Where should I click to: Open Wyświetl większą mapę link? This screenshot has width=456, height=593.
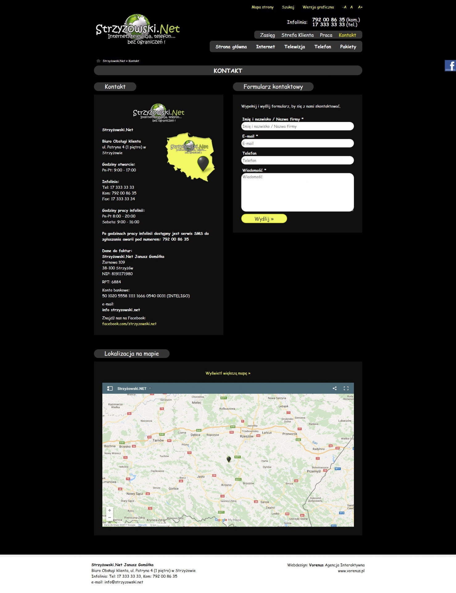click(x=228, y=373)
